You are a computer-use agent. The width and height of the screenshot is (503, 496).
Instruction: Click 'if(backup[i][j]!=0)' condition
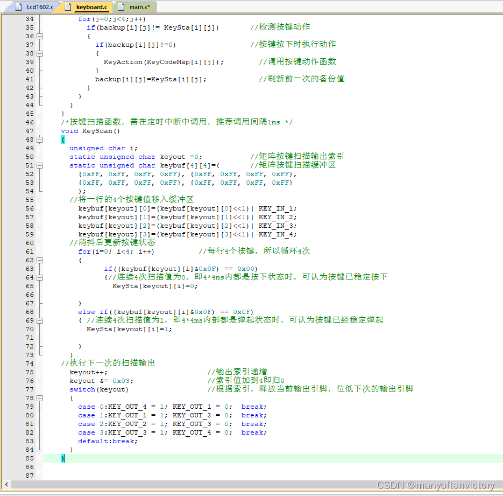(x=136, y=45)
